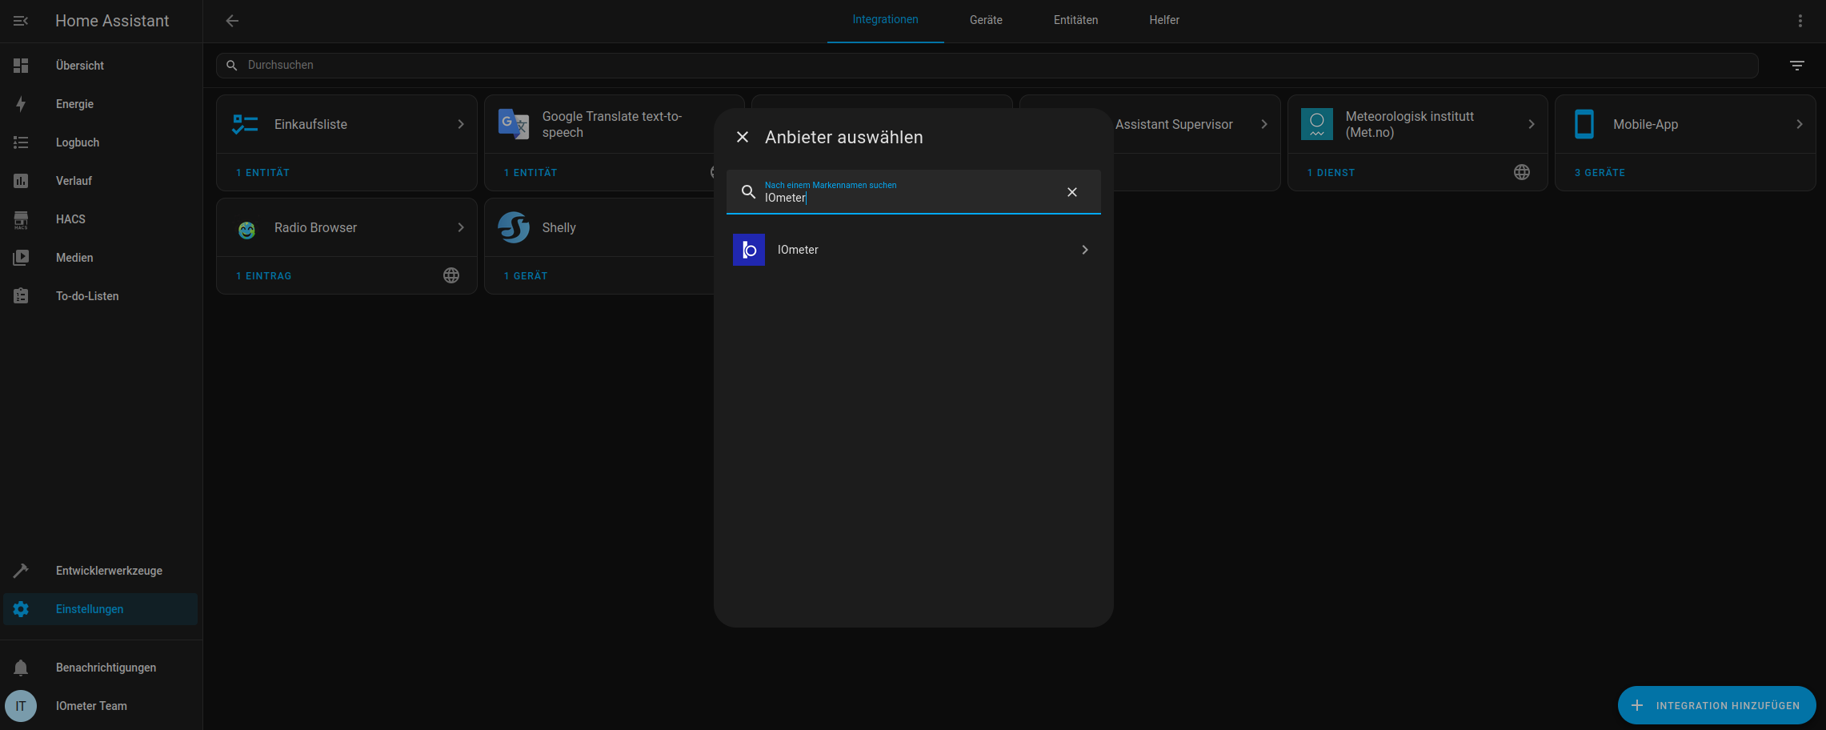Viewport: 1826px width, 730px height.
Task: Clear the brand search field text
Action: click(x=1072, y=192)
